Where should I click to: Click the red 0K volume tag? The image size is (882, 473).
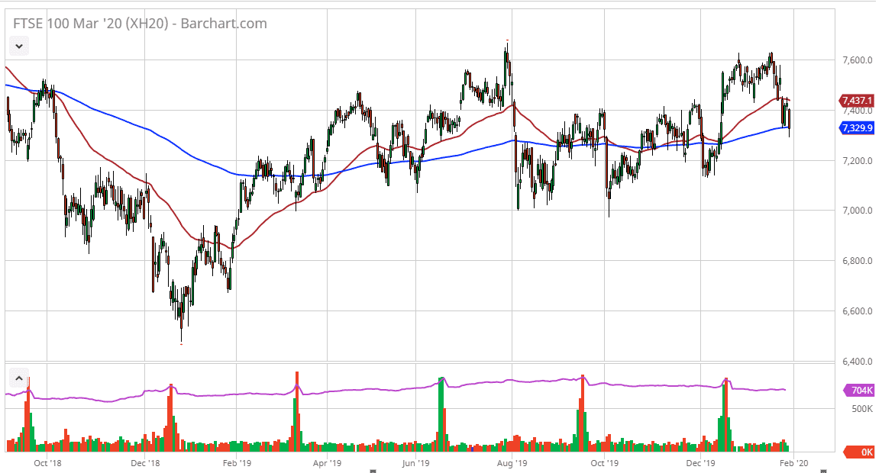coord(860,452)
